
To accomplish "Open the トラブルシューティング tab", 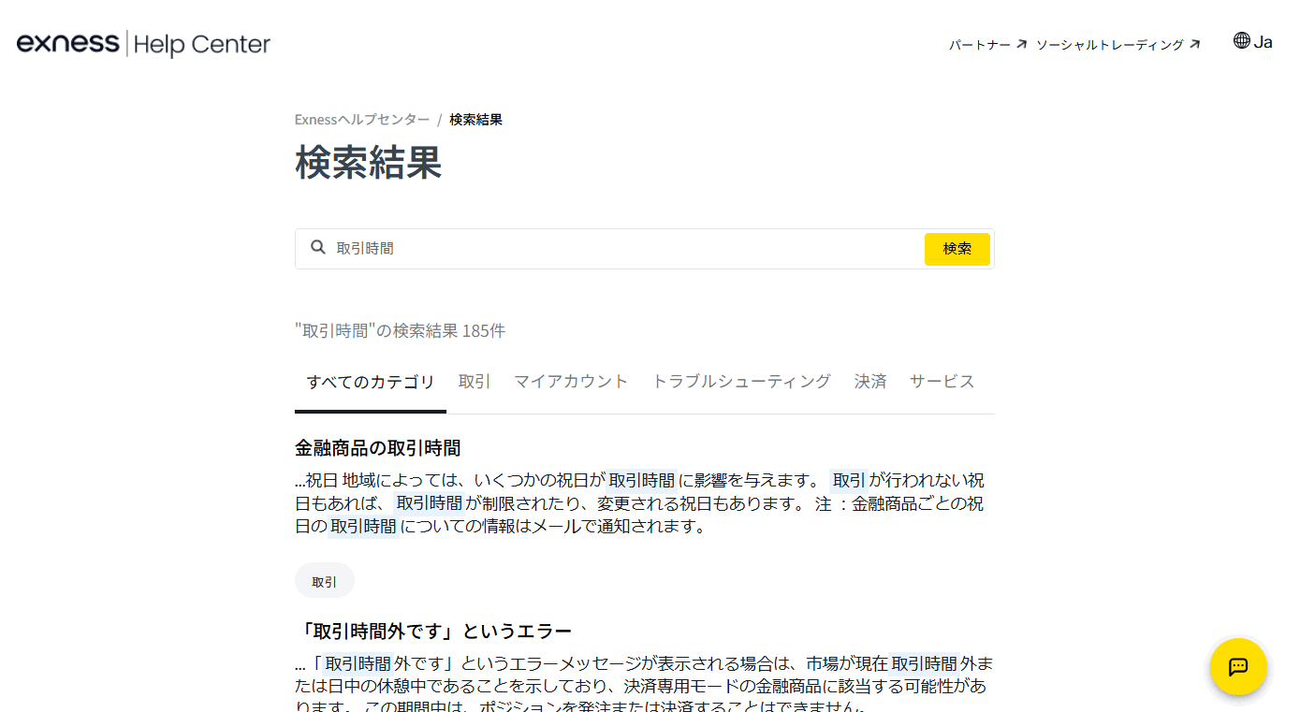I will (x=741, y=381).
